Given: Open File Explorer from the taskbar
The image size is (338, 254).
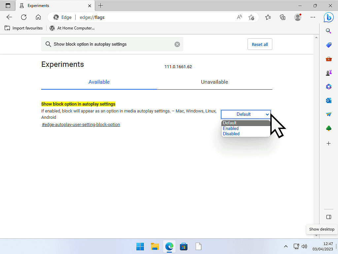Looking at the screenshot, I should coord(155,247).
